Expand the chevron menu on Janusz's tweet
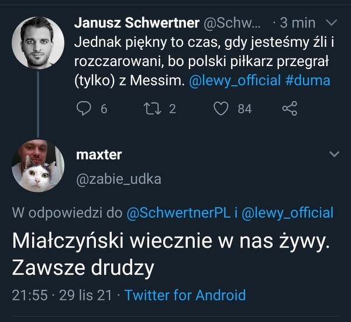This screenshot has width=351, height=322. 331,23
